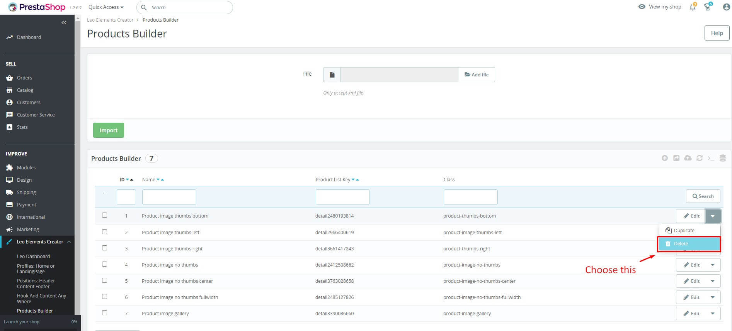
Task: Show the SQL query terminal icon
Action: [x=711, y=158]
